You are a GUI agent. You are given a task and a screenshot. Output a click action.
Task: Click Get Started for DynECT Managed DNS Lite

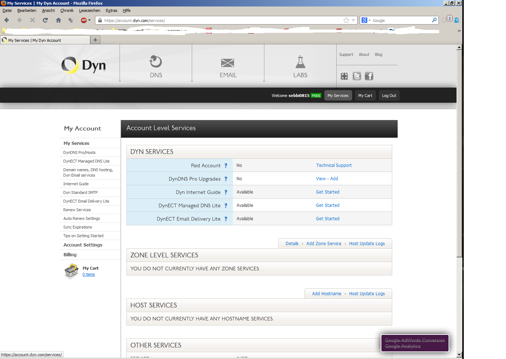[328, 205]
